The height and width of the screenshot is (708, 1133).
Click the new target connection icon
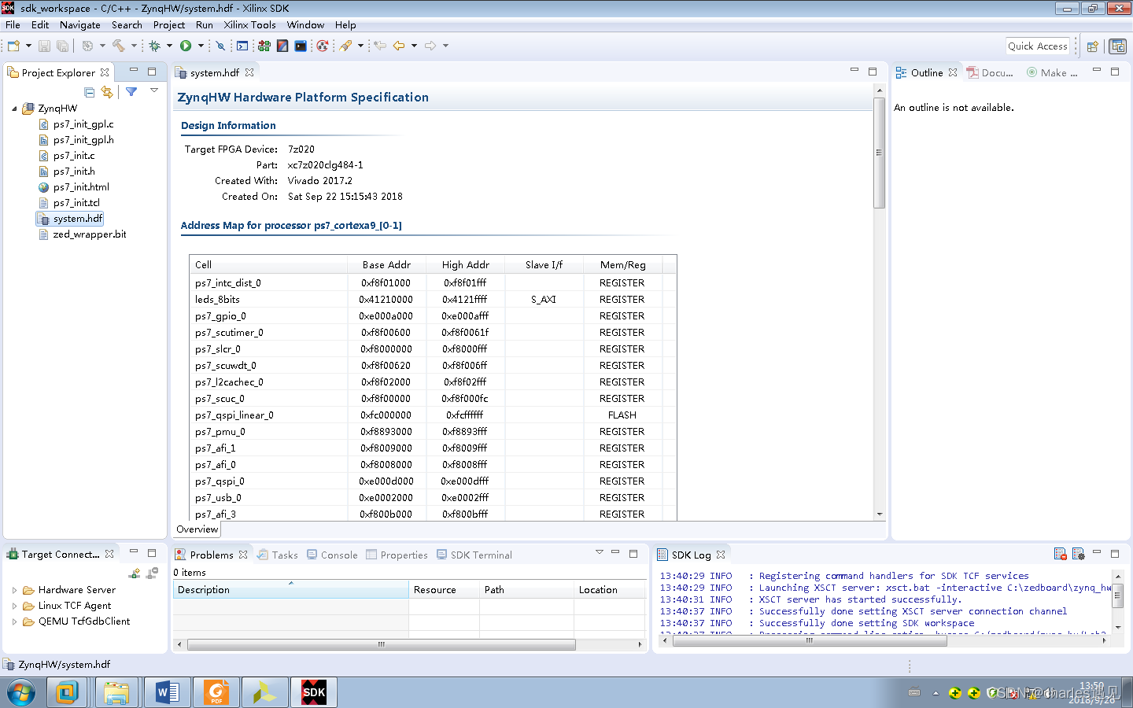pyautogui.click(x=135, y=573)
